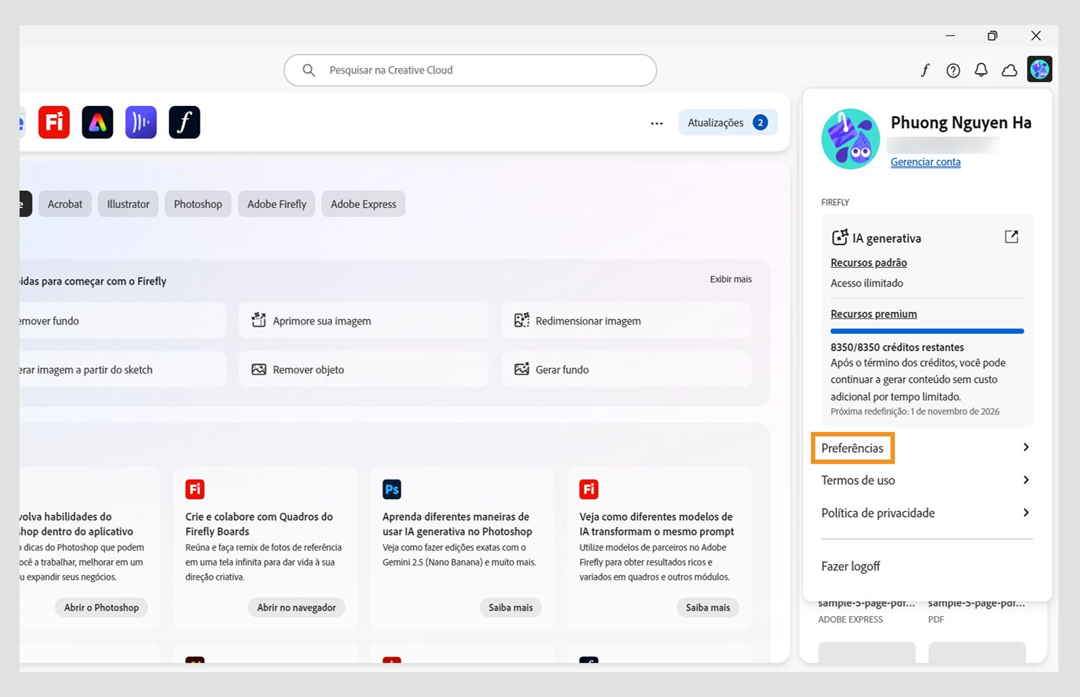Image resolution: width=1080 pixels, height=697 pixels.
Task: Click Firefly icon on modelos de IA card
Action: click(589, 489)
